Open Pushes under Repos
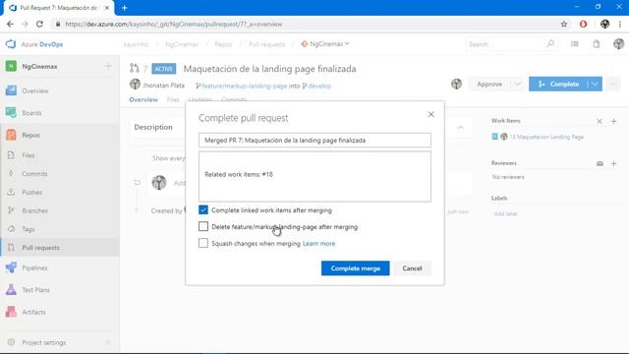This screenshot has height=354, width=629. (31, 193)
